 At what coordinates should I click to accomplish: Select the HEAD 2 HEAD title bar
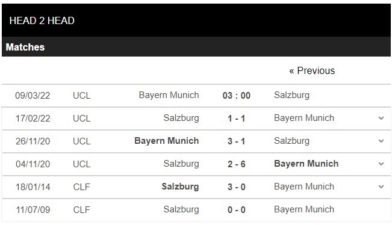click(x=196, y=20)
